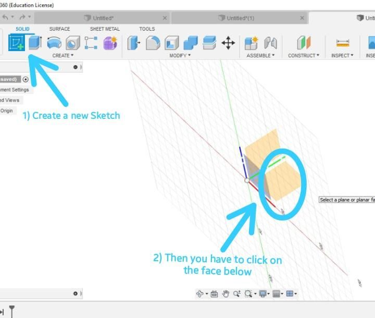Image resolution: width=375 pixels, height=318 pixels.
Task: Expand the Orbit tool dropdown arrow
Action: click(x=207, y=294)
